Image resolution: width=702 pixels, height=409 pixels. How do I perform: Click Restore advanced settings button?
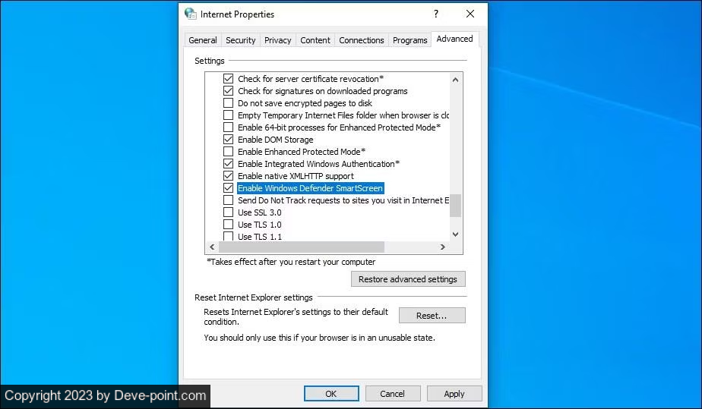[408, 279]
